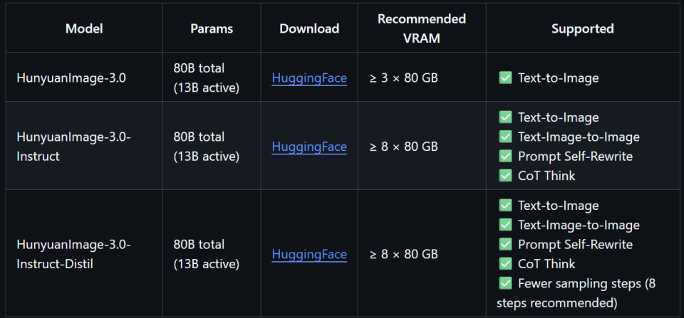Image resolution: width=684 pixels, height=318 pixels.
Task: Click the ≥ 3 × 80 GB VRAM cell
Action: (403, 78)
